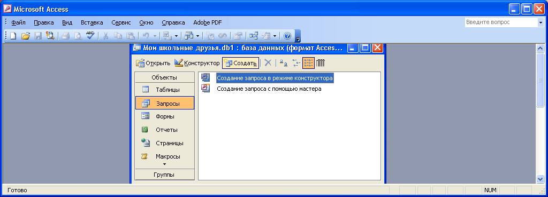Click the Группы header bar
The image size is (548, 197).
(164, 175)
